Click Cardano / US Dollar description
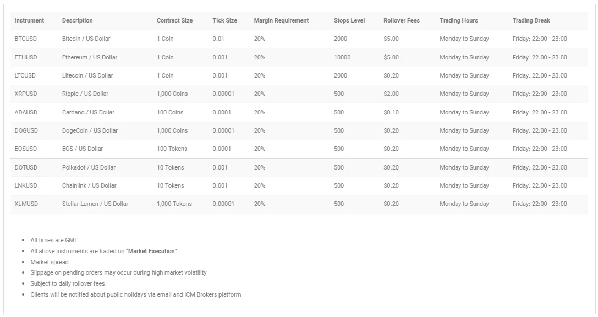598x317 pixels. point(88,112)
